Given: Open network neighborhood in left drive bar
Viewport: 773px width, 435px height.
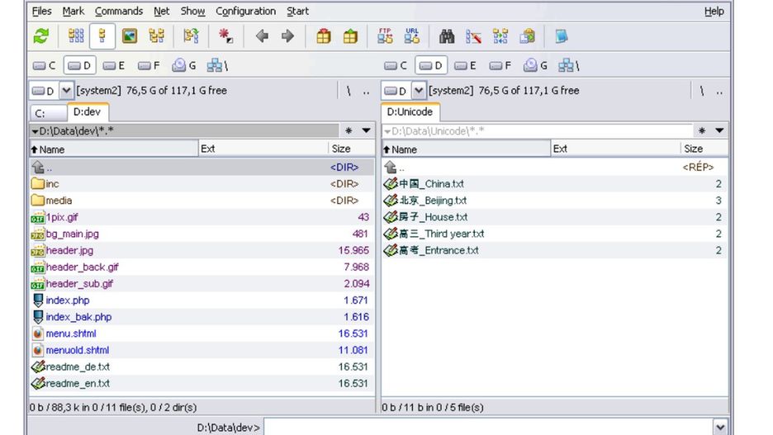Looking at the screenshot, I should (217, 65).
